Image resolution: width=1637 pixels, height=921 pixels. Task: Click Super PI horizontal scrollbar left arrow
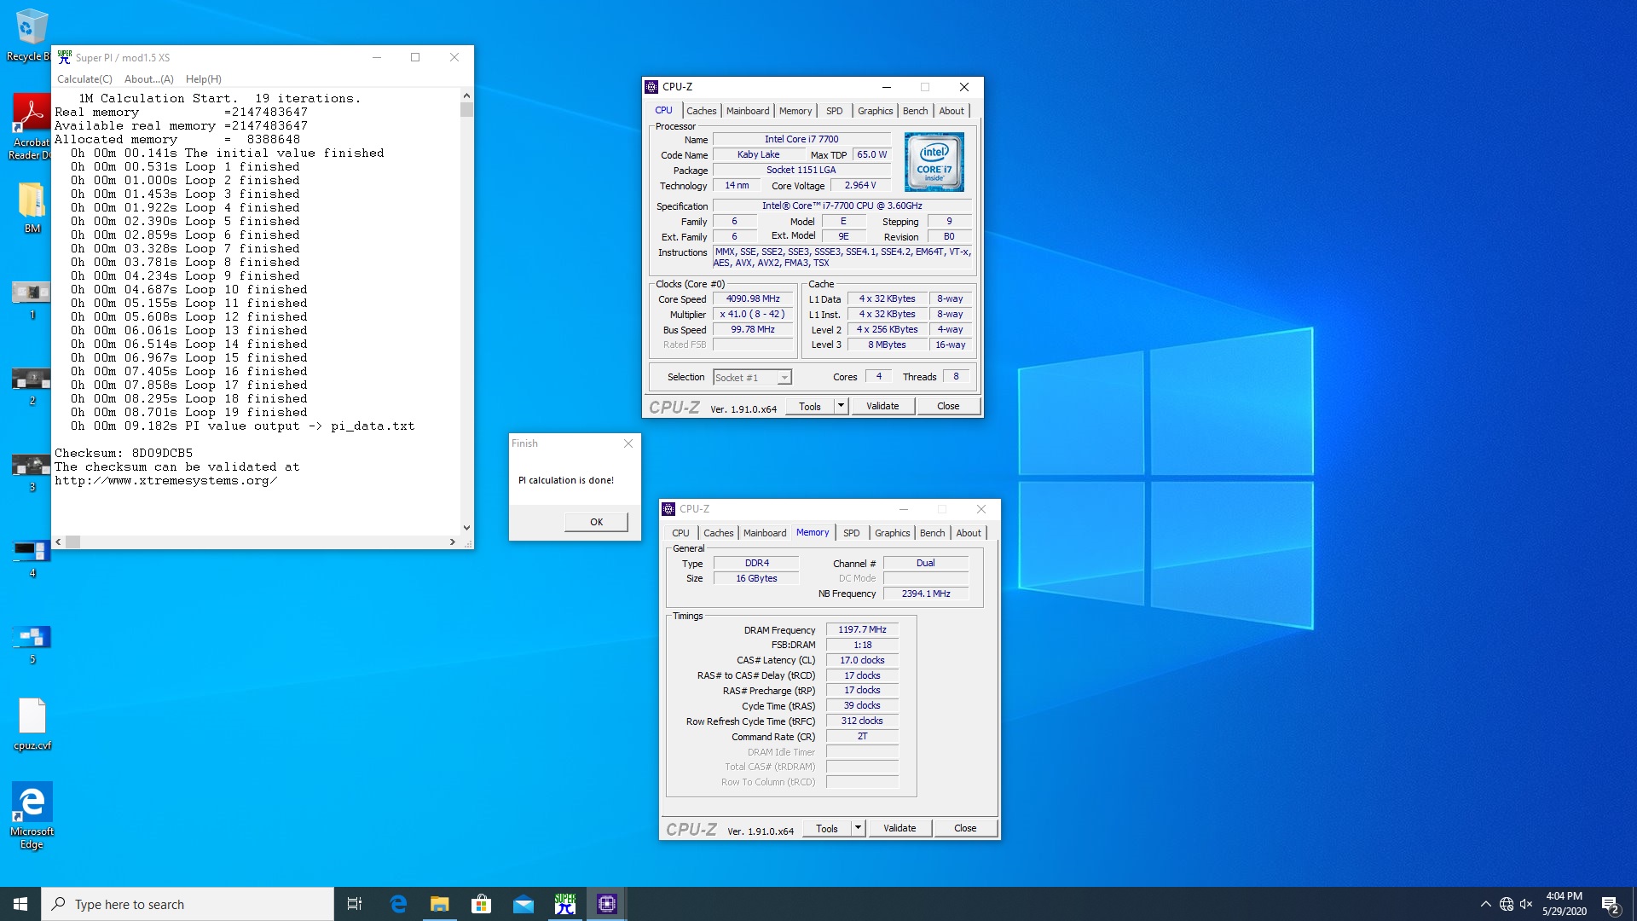click(x=58, y=542)
